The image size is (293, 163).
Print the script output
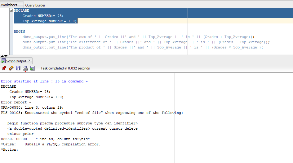pyautogui.click(x=25, y=68)
